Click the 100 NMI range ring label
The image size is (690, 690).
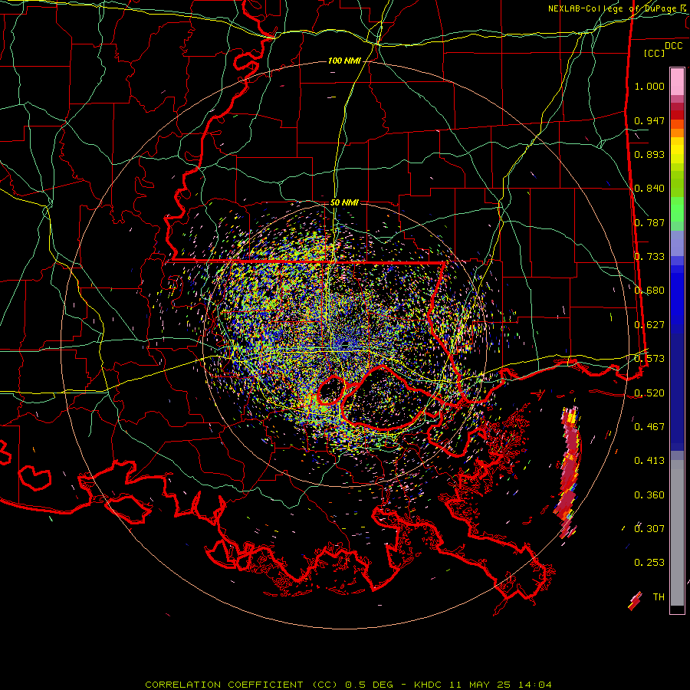[344, 61]
